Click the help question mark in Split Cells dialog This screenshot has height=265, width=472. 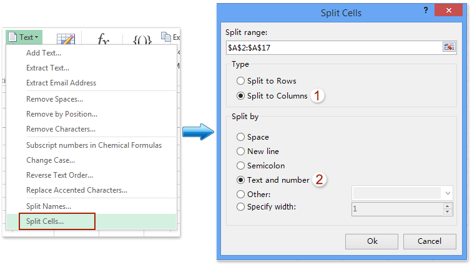pos(425,11)
